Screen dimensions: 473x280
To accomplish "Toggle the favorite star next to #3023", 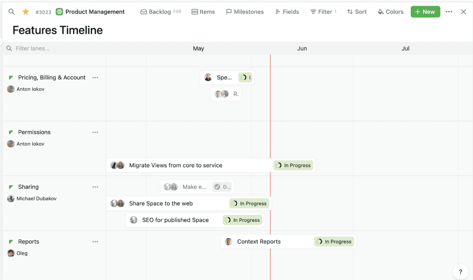I will pyautogui.click(x=25, y=11).
